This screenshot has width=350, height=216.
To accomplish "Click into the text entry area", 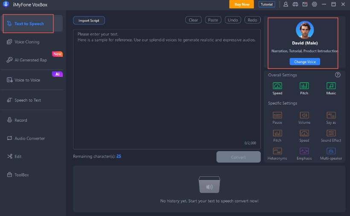I will [167, 89].
